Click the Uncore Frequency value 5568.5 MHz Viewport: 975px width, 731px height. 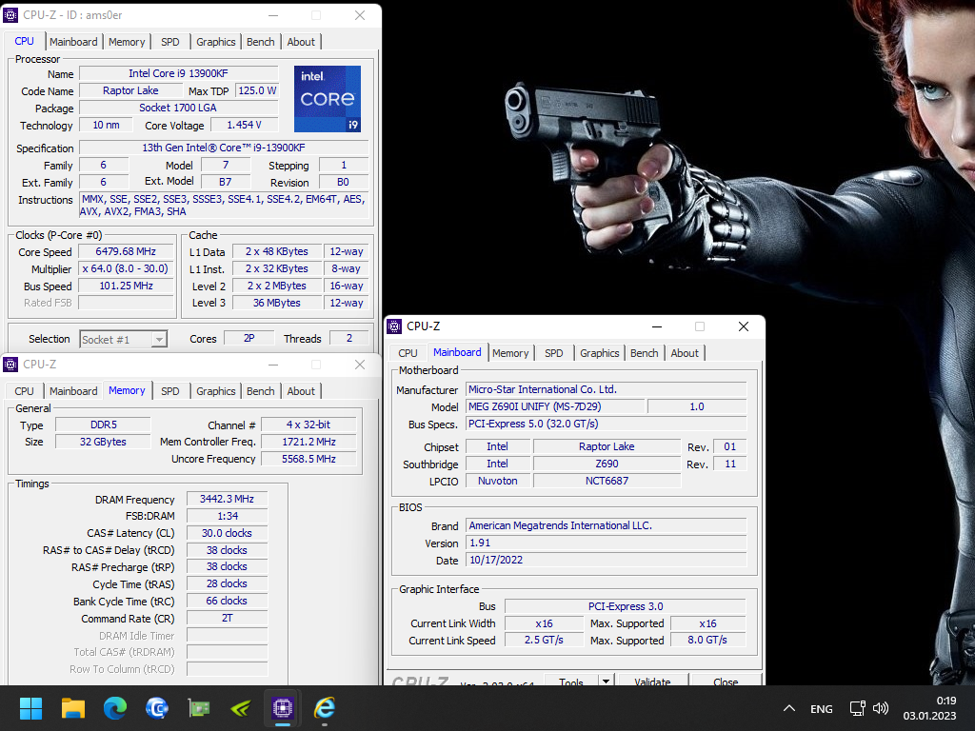(x=309, y=459)
